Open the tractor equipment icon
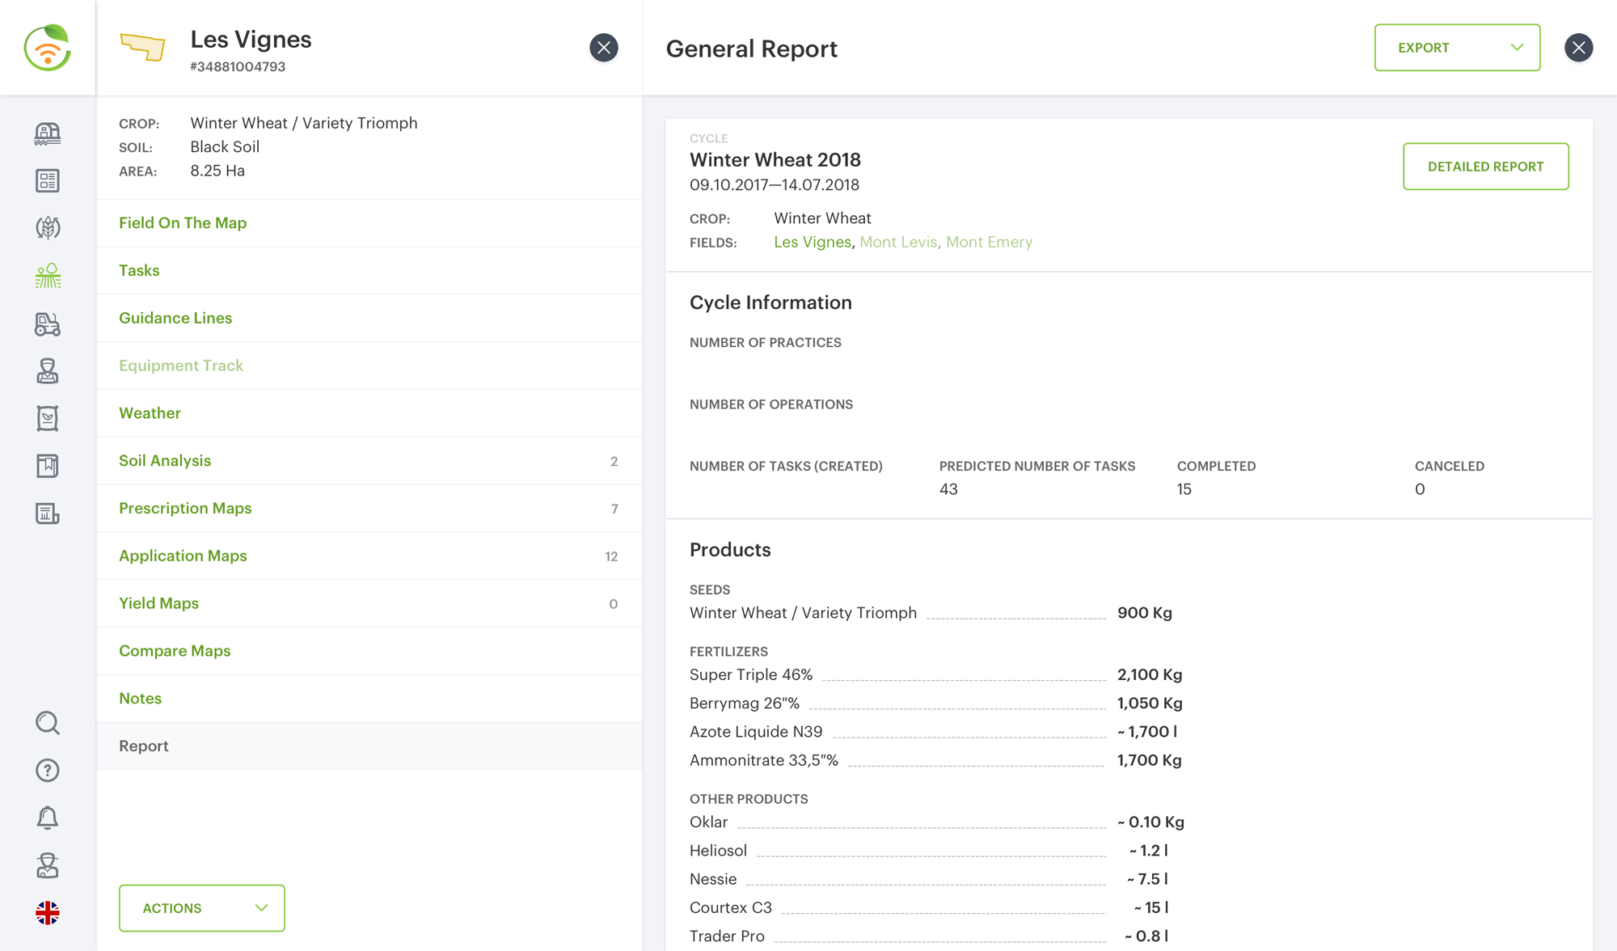1617x951 pixels. point(48,323)
